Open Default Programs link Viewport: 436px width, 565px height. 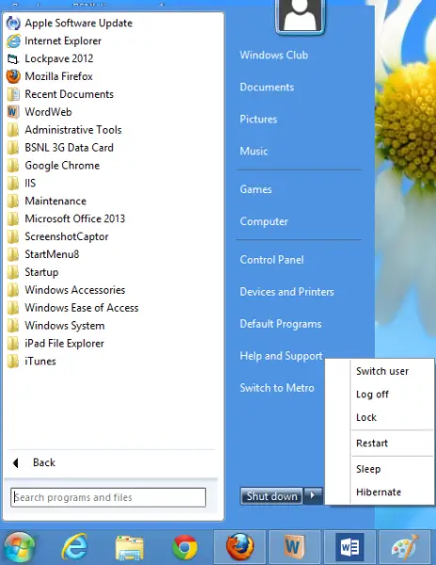(281, 324)
